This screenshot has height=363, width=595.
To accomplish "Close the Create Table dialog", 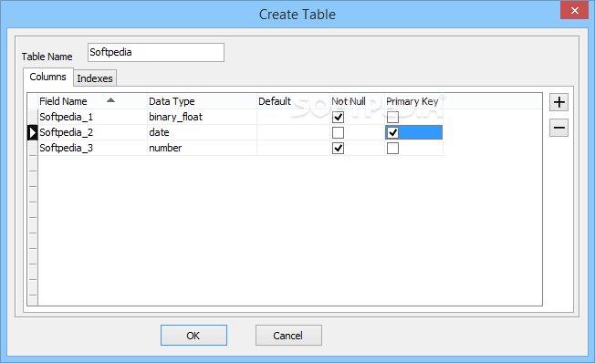I will point(574,10).
